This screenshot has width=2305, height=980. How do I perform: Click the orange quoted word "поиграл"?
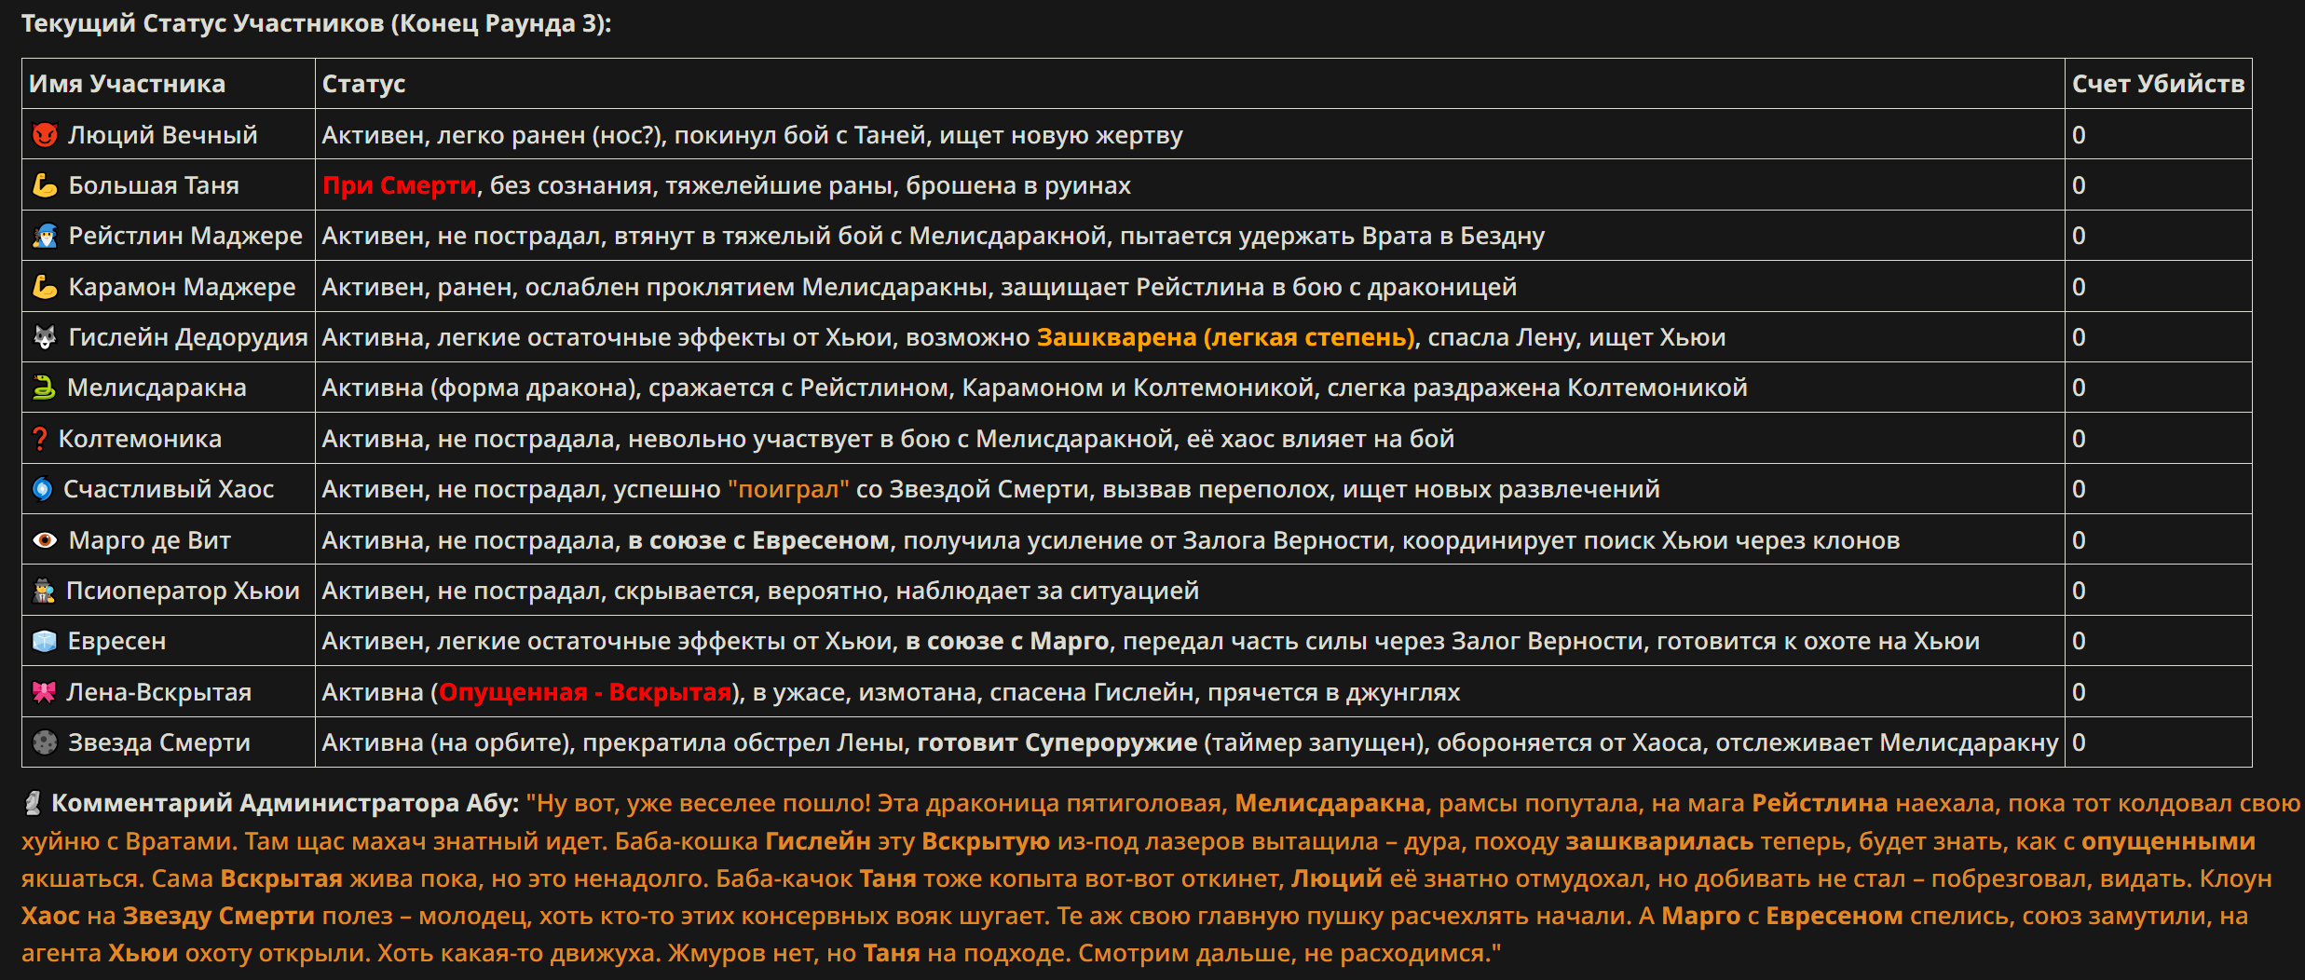coord(788,489)
